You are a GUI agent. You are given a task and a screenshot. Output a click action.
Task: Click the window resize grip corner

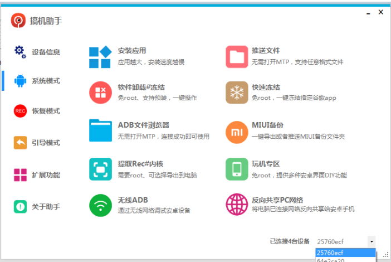[x=386, y=255]
